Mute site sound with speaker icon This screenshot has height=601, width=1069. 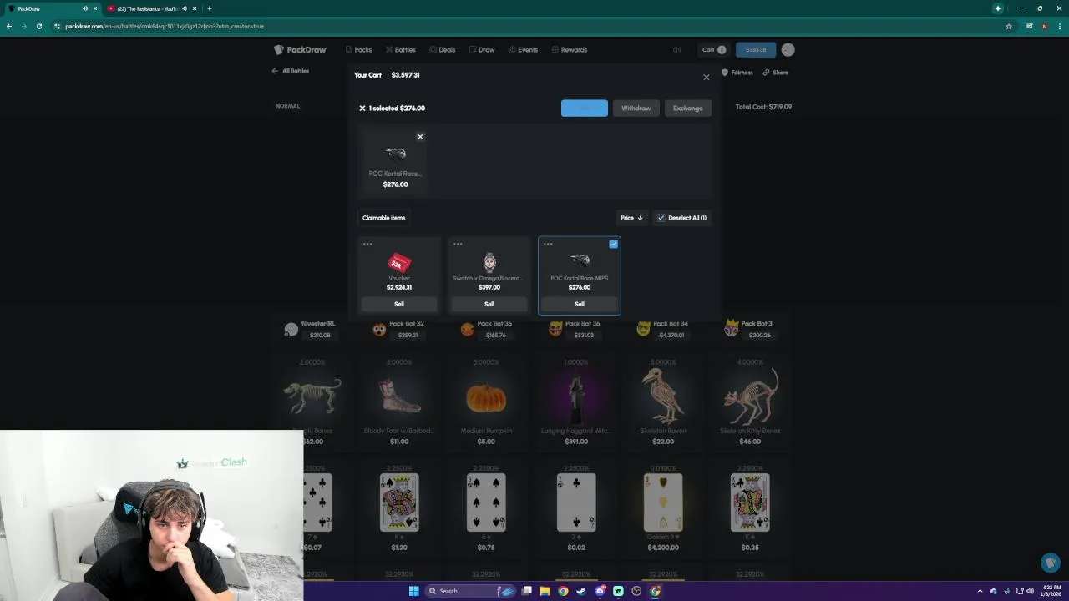677,50
